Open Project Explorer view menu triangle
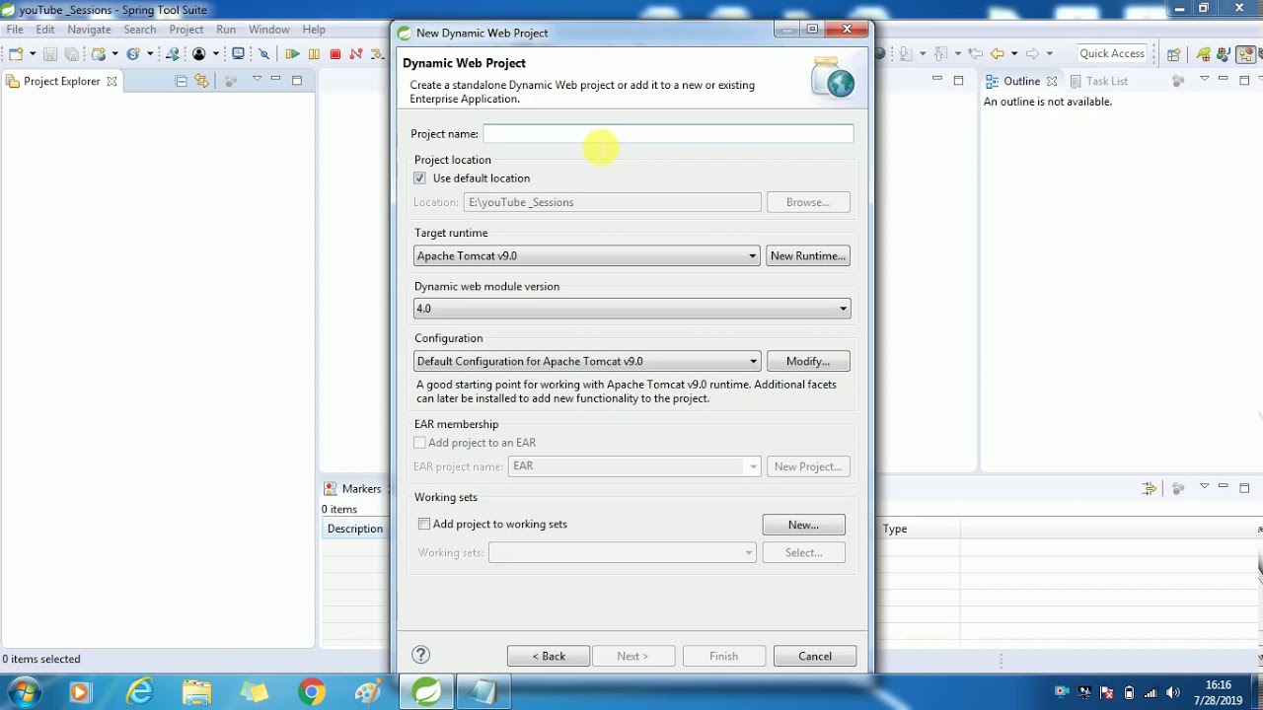This screenshot has width=1263, height=710. click(x=257, y=79)
